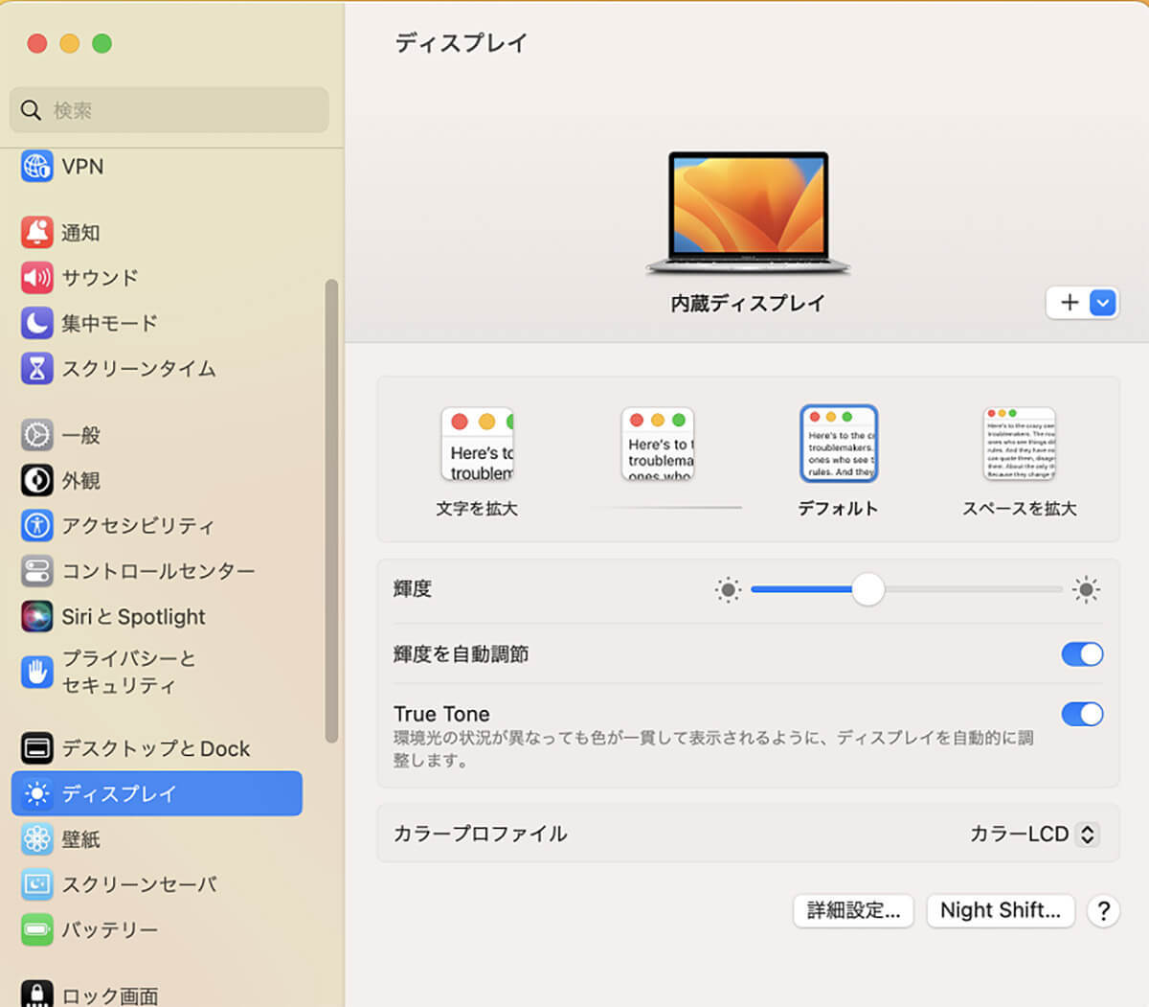Choose the second resolution thumbnail
This screenshot has height=1007, width=1149.
click(x=658, y=445)
